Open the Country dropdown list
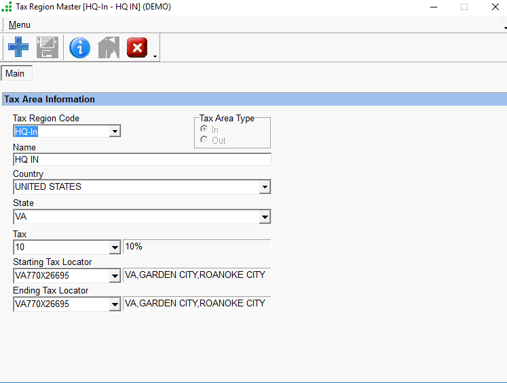The width and height of the screenshot is (507, 383). (265, 187)
